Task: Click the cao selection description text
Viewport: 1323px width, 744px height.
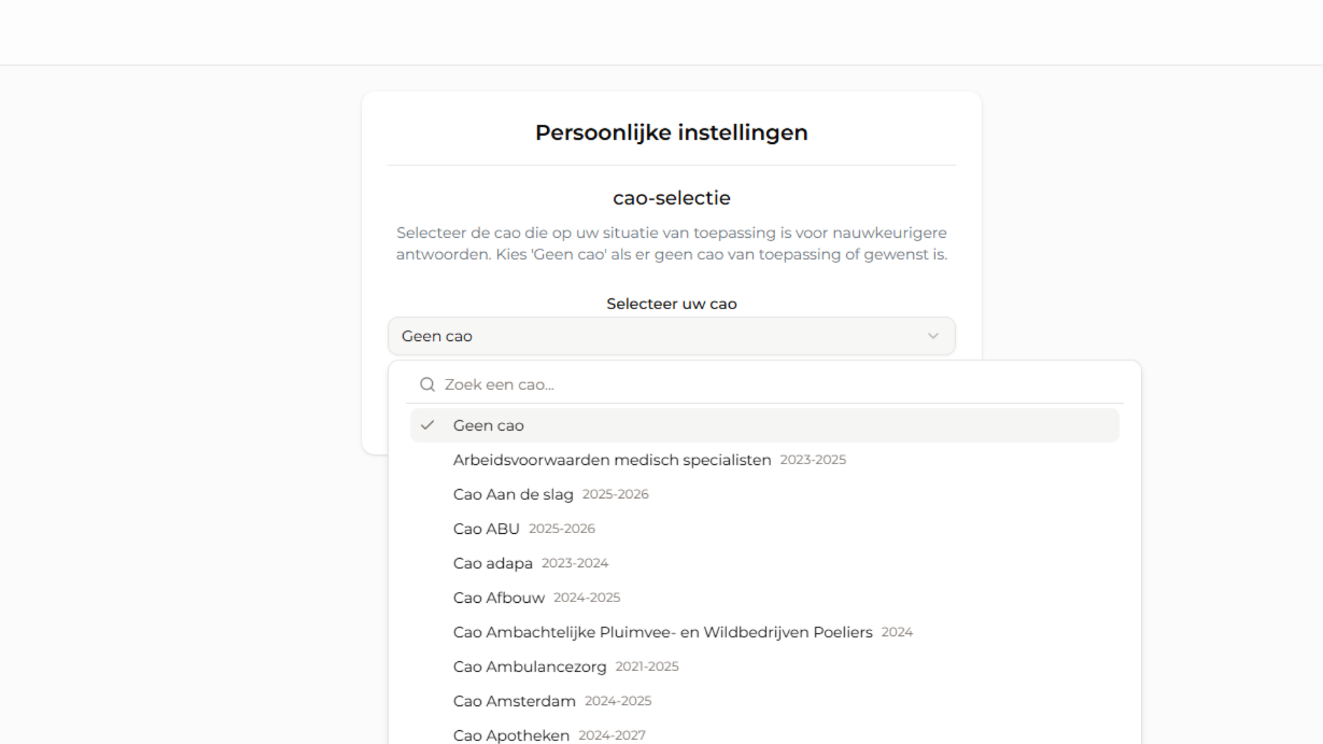Action: click(671, 243)
